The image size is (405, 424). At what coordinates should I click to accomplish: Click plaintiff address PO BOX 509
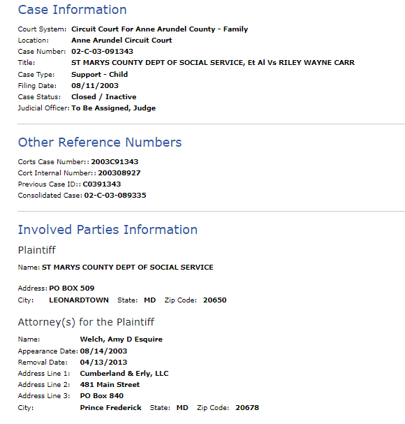point(72,288)
